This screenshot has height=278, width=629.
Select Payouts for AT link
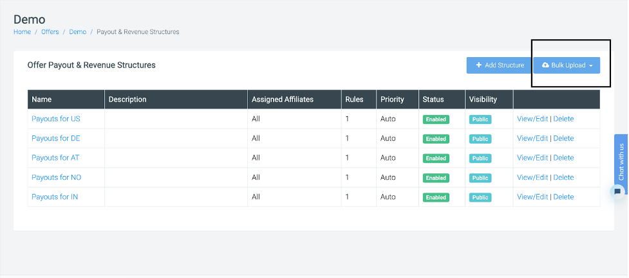pos(55,158)
